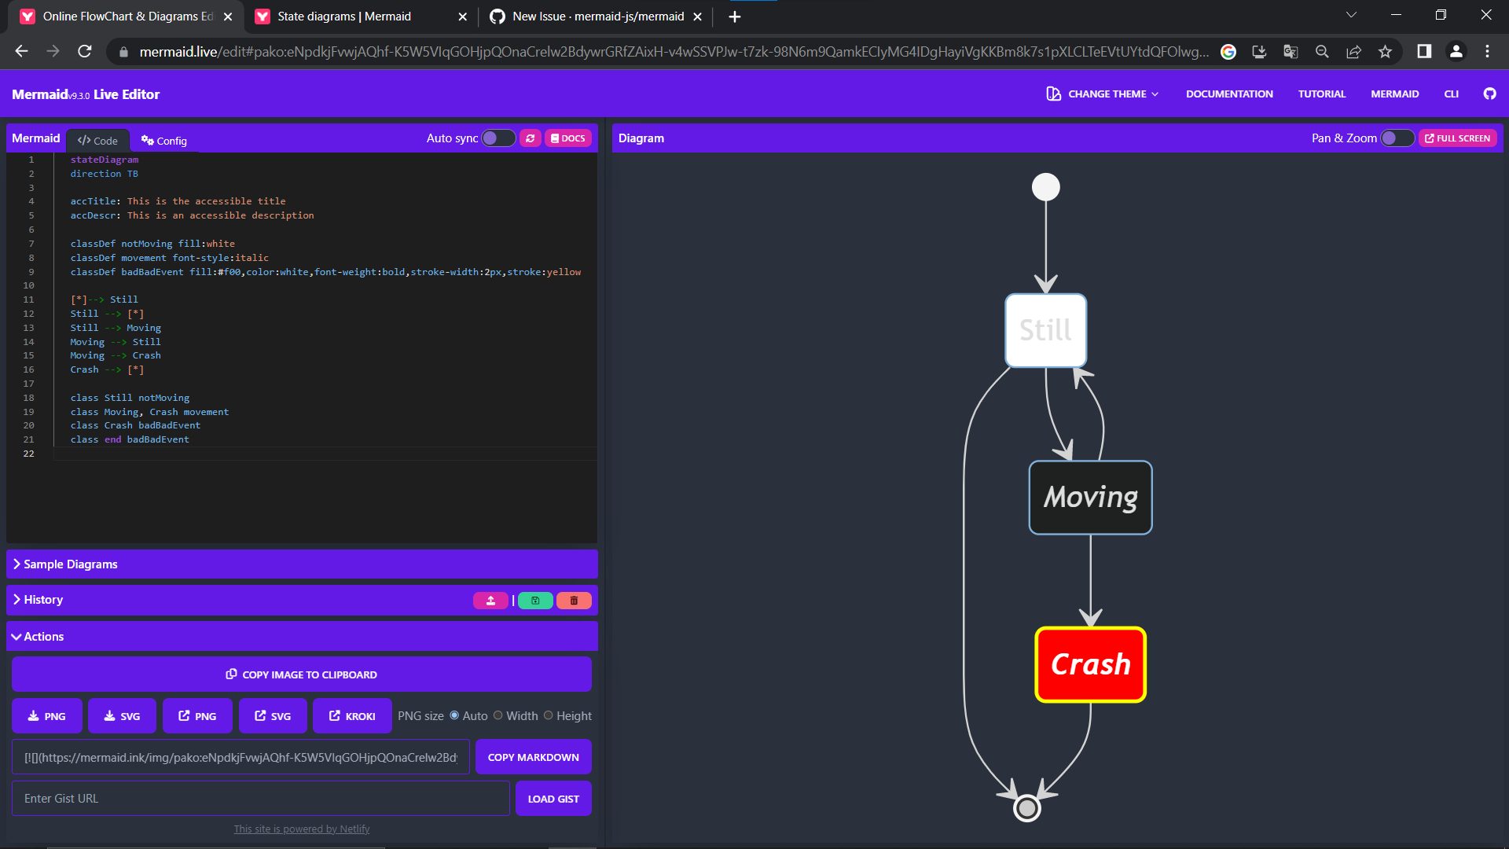The width and height of the screenshot is (1509, 849).
Task: Copy Markdown with the Copy Markdown button
Action: coord(533,756)
